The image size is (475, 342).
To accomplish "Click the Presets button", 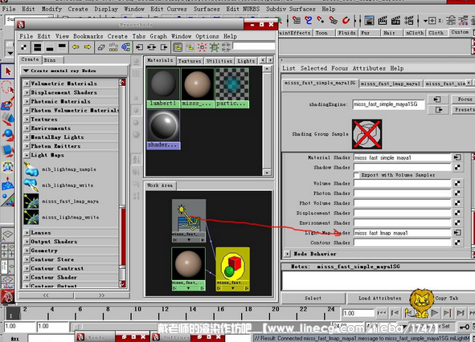I will (465, 109).
